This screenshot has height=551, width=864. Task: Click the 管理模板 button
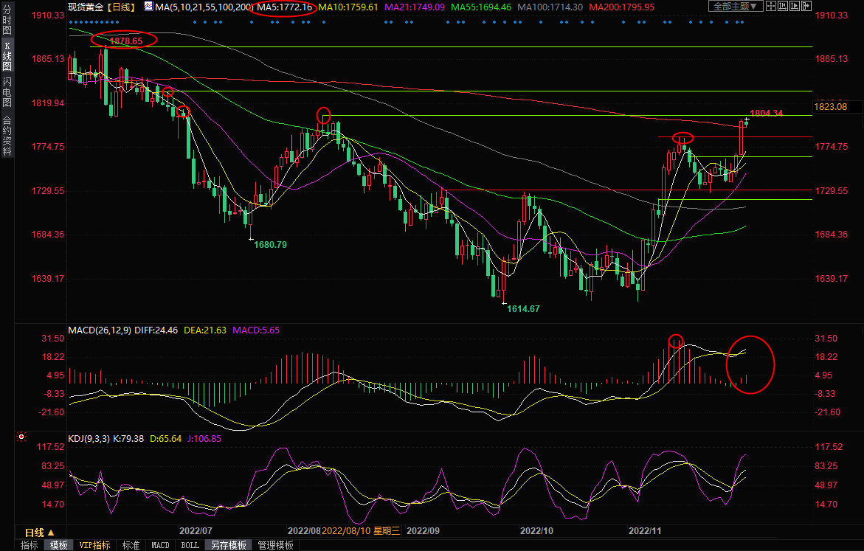[x=275, y=545]
